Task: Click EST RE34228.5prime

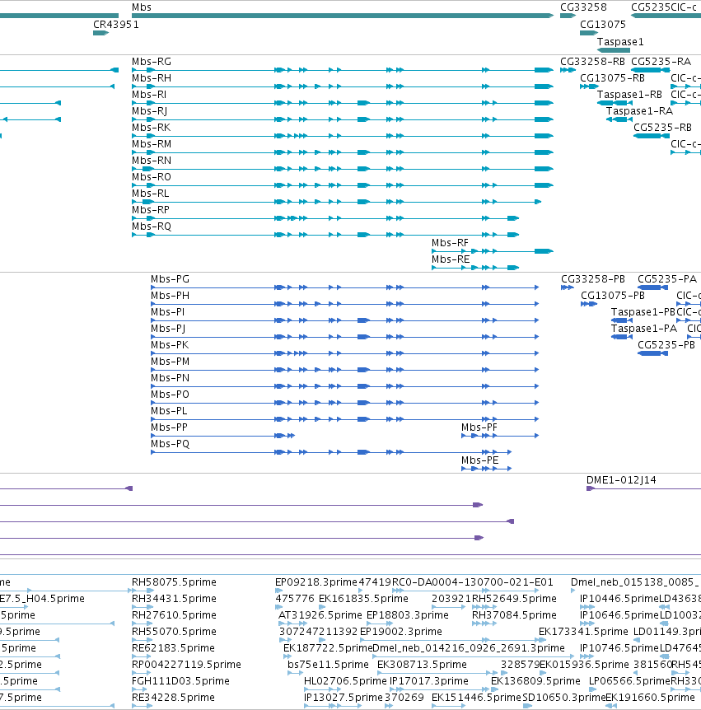Action: (173, 698)
